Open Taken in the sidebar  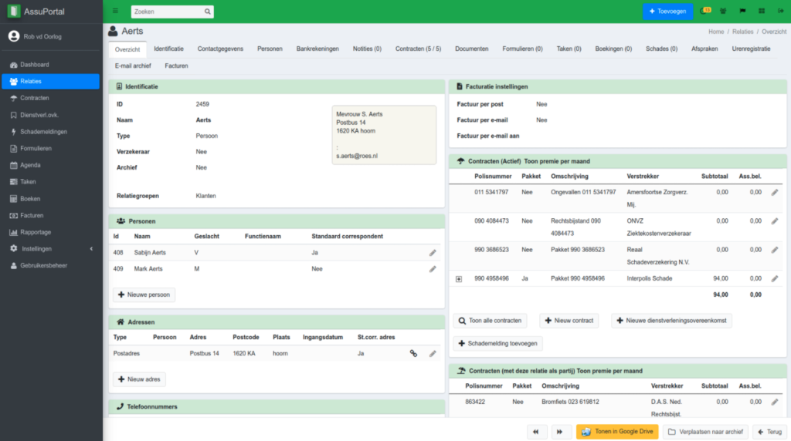50,182
